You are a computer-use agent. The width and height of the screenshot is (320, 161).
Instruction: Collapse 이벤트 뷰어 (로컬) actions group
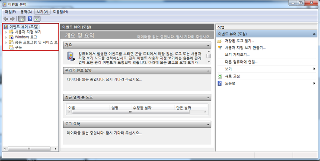pyautogui.click(x=314, y=34)
